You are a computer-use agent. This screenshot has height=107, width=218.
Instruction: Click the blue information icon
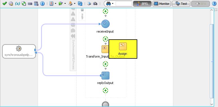click(42, 3)
